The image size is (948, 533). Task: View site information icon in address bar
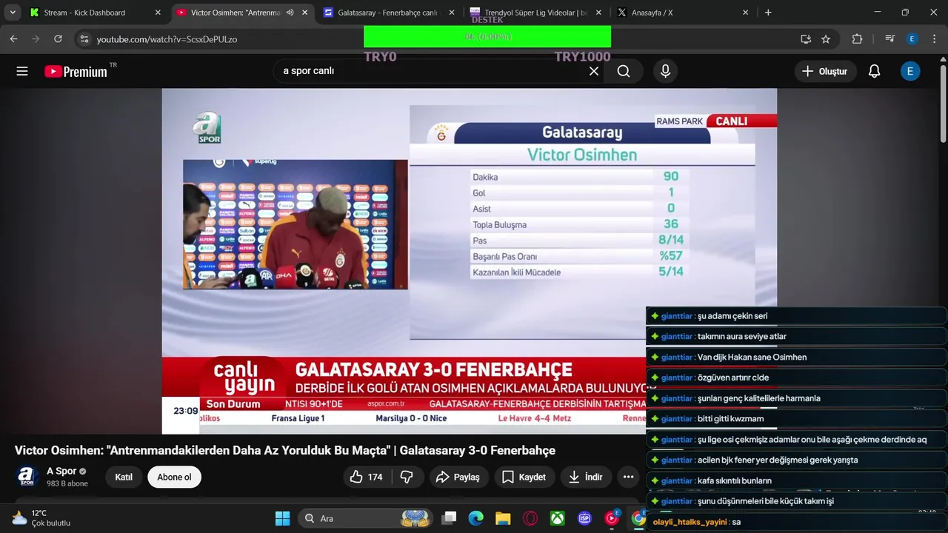pyautogui.click(x=84, y=38)
